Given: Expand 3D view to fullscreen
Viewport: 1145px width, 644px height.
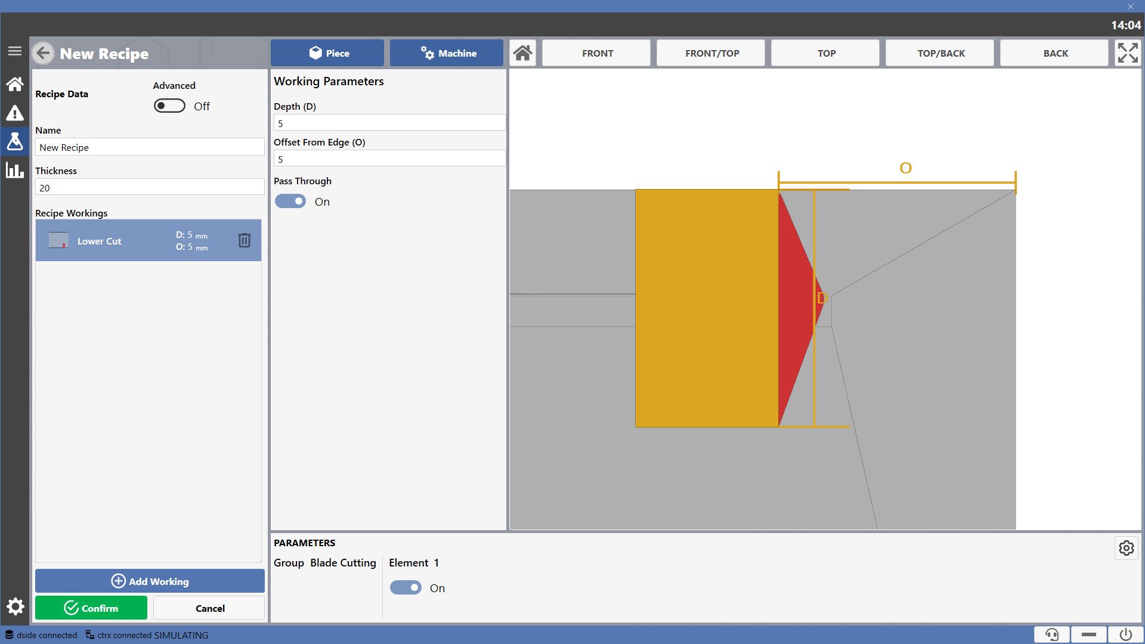Looking at the screenshot, I should click(x=1128, y=53).
